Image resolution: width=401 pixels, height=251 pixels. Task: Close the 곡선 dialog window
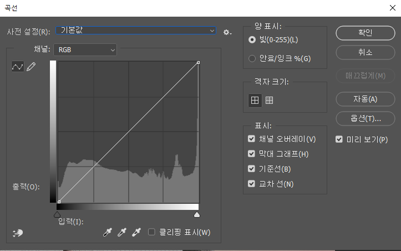393,8
